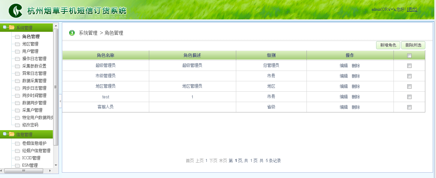
Task: Edit the 市级管理员 role
Action: tap(344, 76)
